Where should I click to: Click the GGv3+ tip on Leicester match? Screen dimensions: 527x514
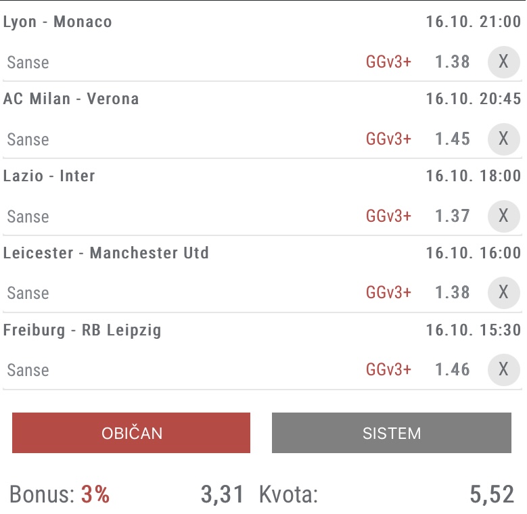(388, 293)
